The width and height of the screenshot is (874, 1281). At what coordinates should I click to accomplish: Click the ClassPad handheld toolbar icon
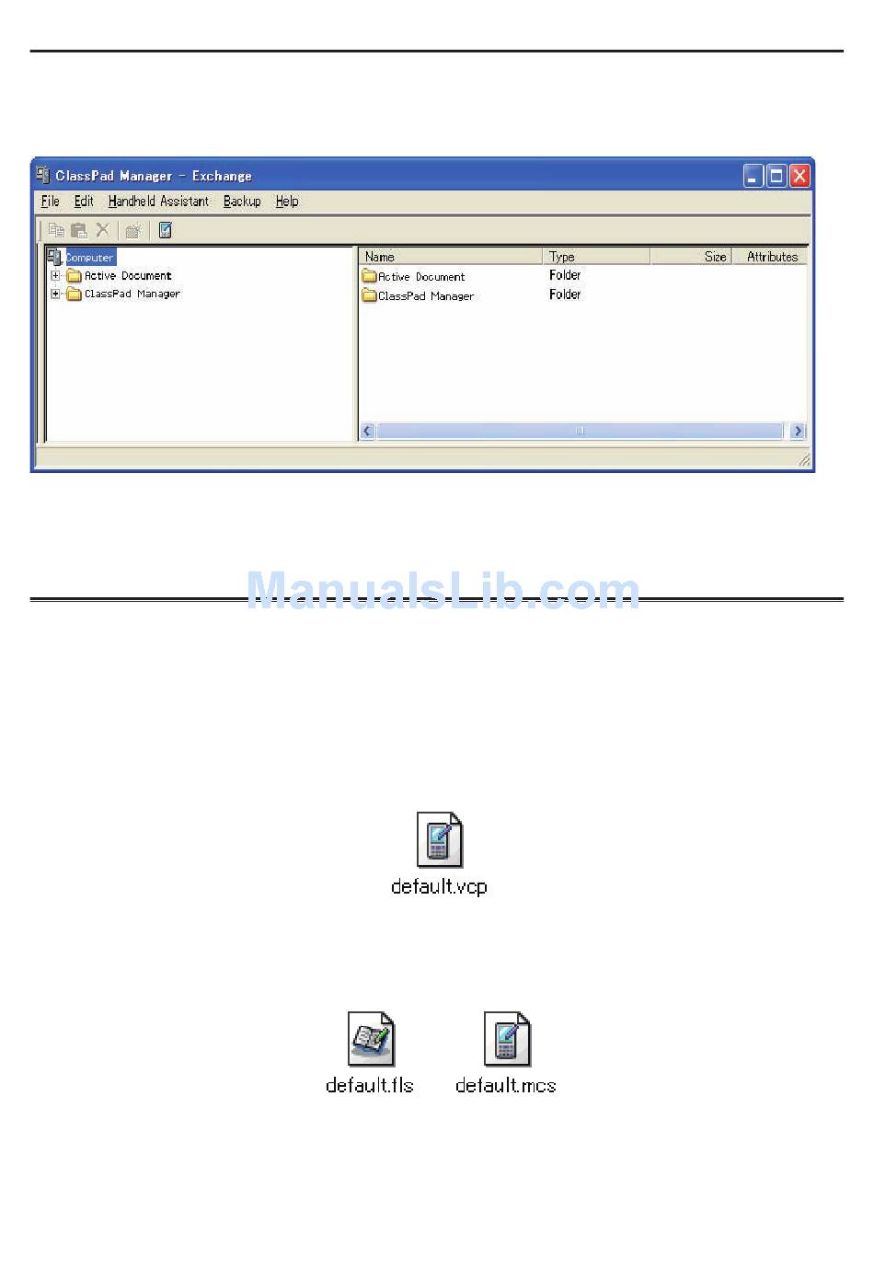coord(166,230)
